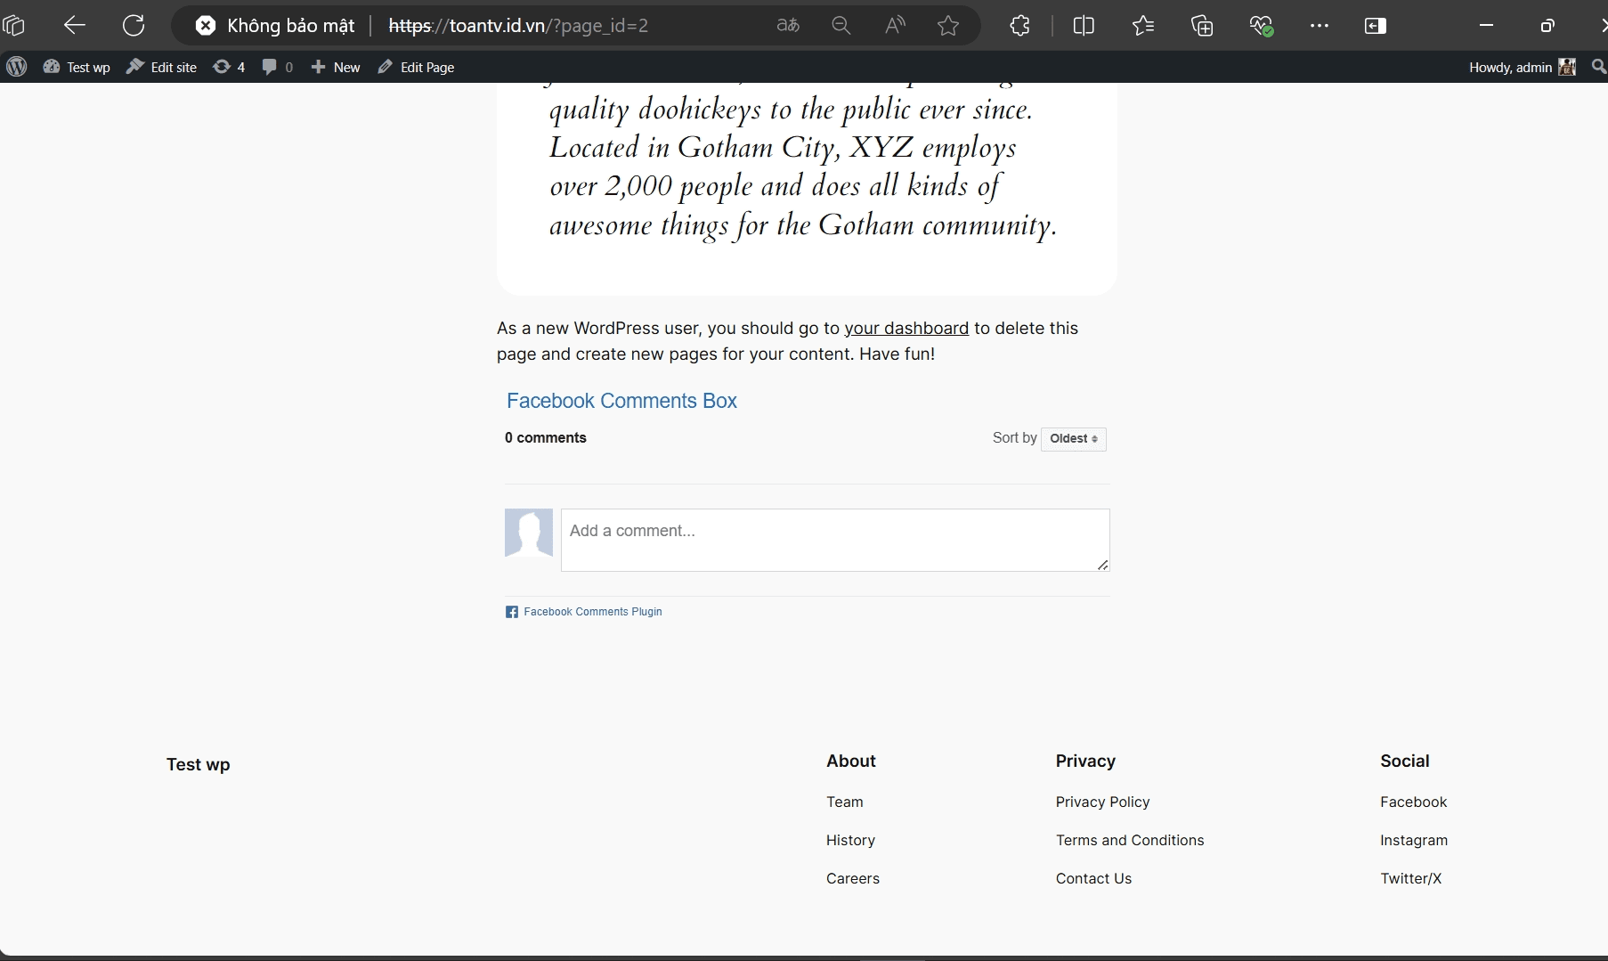Open Terms and Conditions in footer
The height and width of the screenshot is (961, 1608).
pos(1129,840)
